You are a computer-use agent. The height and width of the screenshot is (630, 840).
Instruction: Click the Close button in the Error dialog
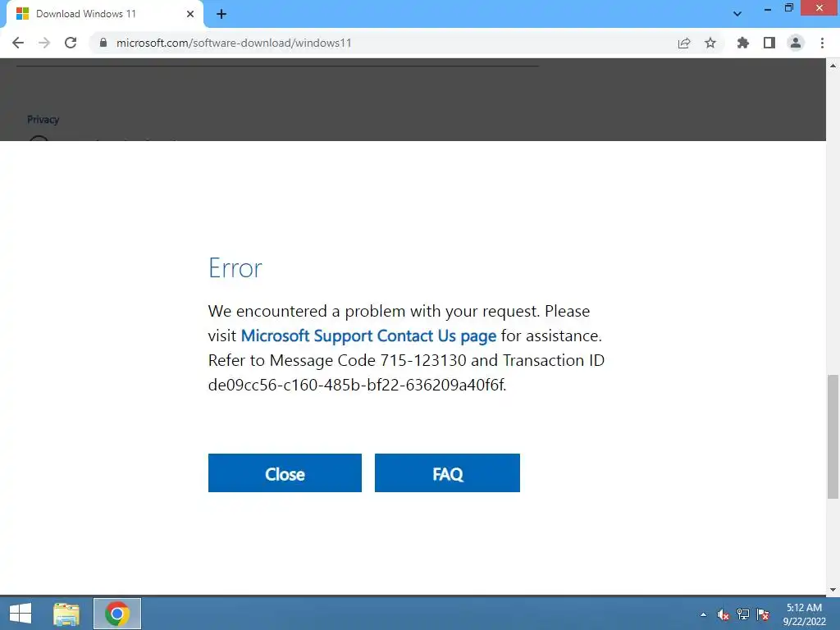[285, 473]
